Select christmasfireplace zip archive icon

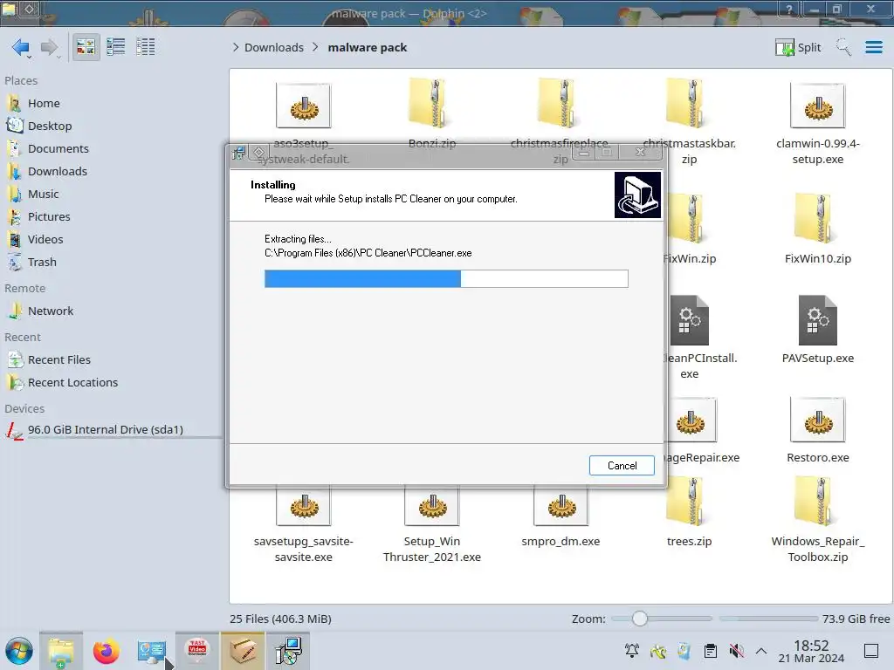[x=560, y=104]
